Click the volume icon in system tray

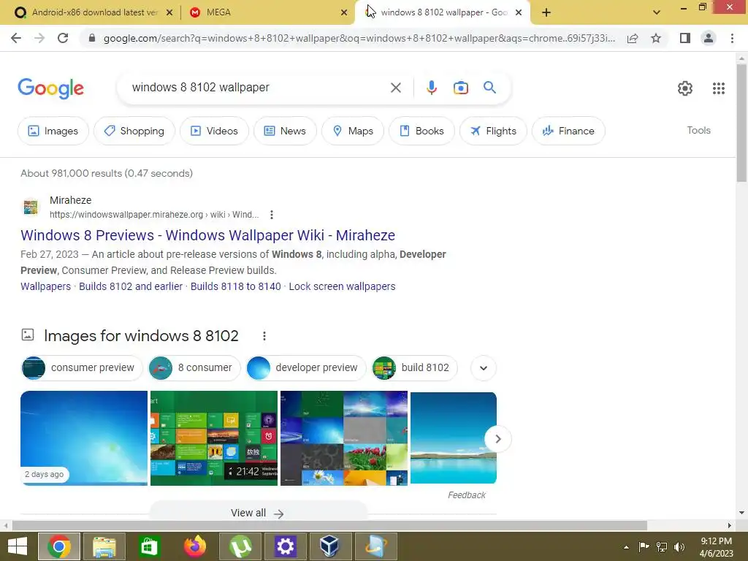click(679, 546)
